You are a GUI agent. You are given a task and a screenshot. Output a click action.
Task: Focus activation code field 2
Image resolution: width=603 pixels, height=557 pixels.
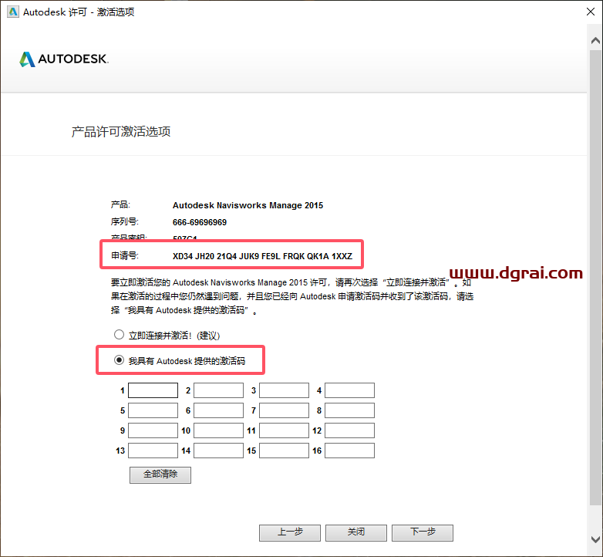[218, 390]
